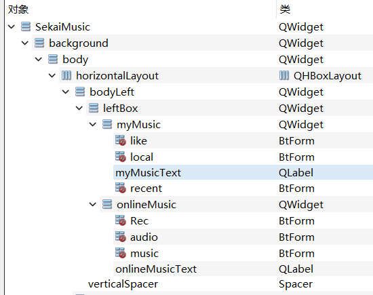This screenshot has width=373, height=295.
Task: Collapse the onlineMusic node chevron
Action: (93, 204)
